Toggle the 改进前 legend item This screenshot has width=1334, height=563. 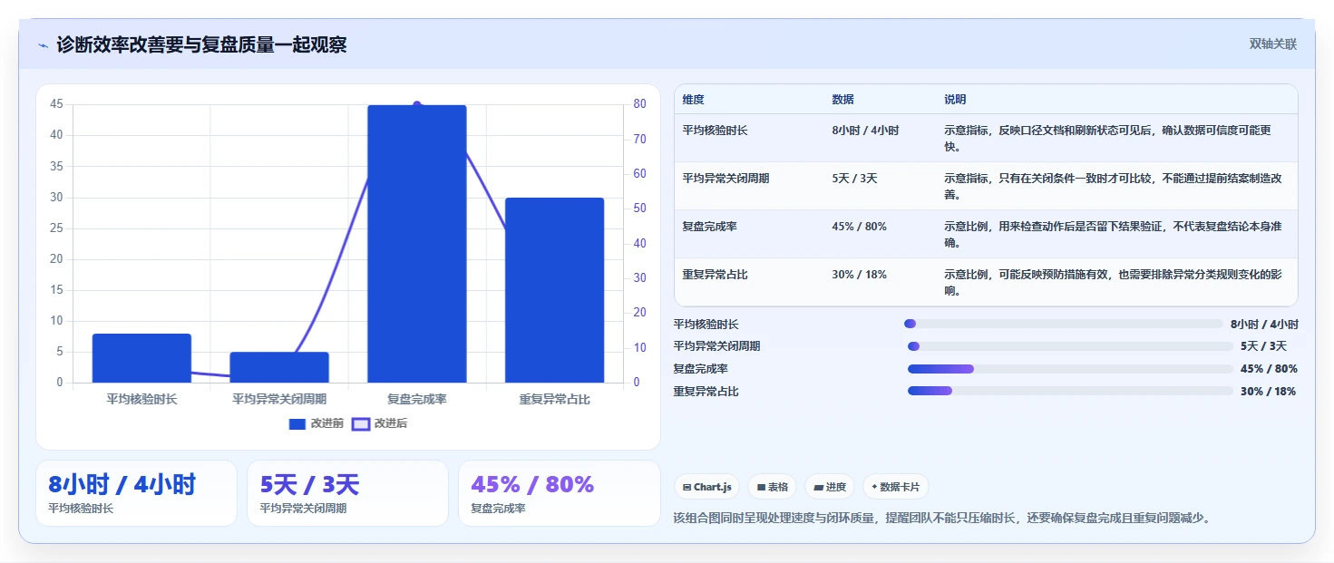point(316,423)
